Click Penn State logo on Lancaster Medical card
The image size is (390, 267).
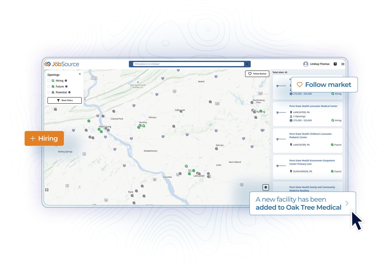[x=281, y=113]
